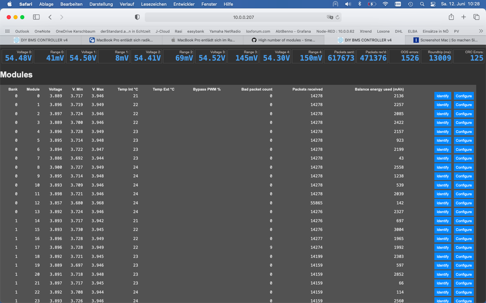The image size is (486, 303).
Task: Open the Apple menu
Action: click(x=9, y=4)
